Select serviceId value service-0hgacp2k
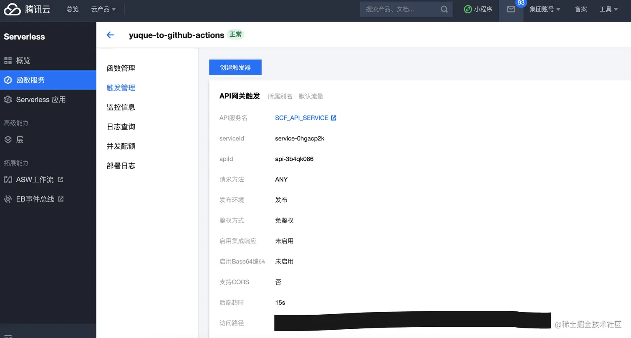Image resolution: width=631 pixels, height=338 pixels. click(300, 138)
